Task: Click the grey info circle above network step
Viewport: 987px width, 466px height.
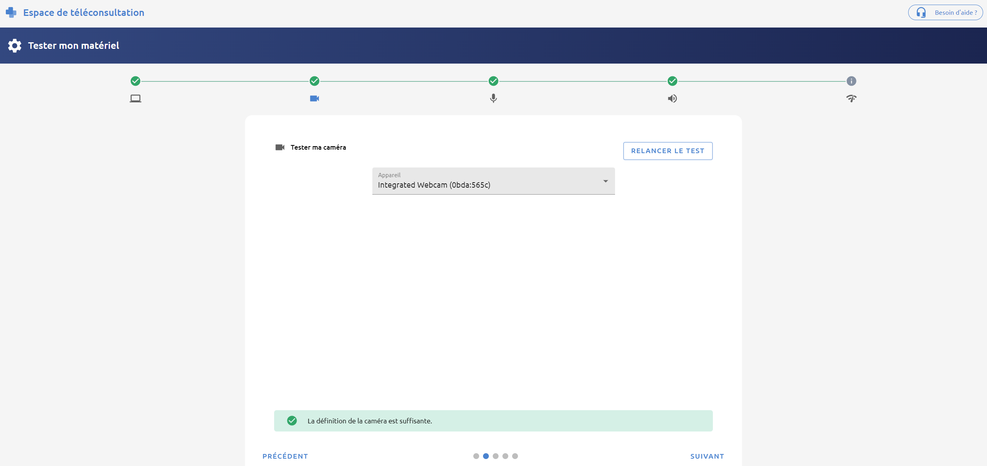Action: [851, 81]
